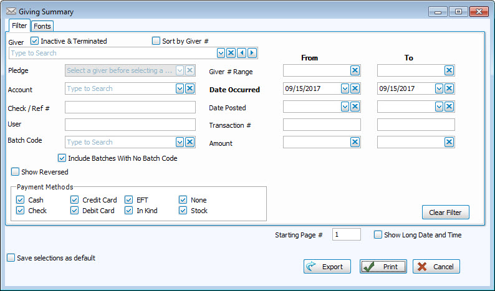The height and width of the screenshot is (291, 495).
Task: Open the Date Posted To dropdown
Action: [x=439, y=107]
